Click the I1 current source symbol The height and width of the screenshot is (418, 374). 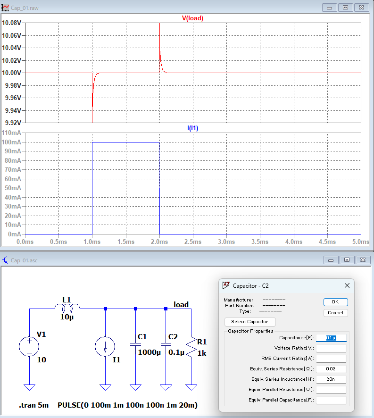tap(106, 346)
